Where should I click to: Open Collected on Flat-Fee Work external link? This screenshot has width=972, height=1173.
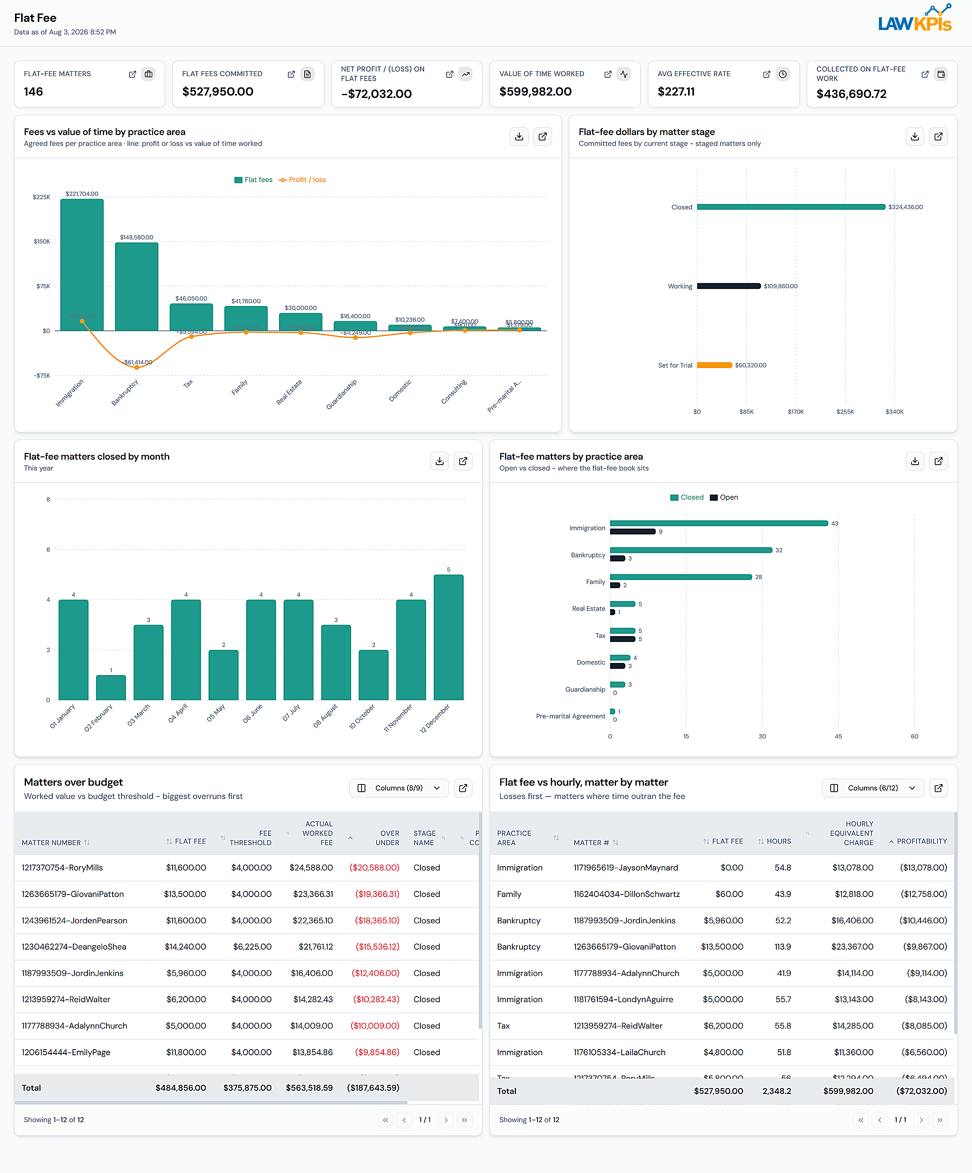pos(925,74)
